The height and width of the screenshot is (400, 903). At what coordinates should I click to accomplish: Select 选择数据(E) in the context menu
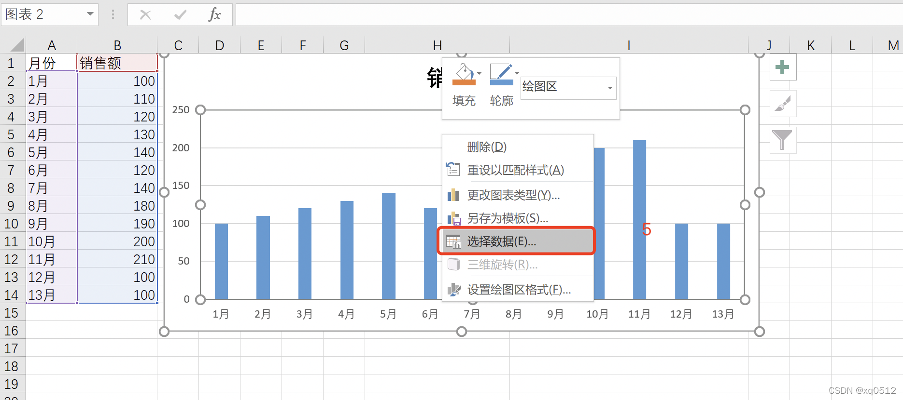[x=518, y=241]
